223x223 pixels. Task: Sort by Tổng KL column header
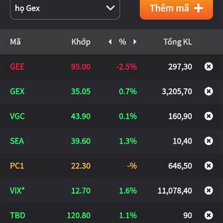click(178, 42)
